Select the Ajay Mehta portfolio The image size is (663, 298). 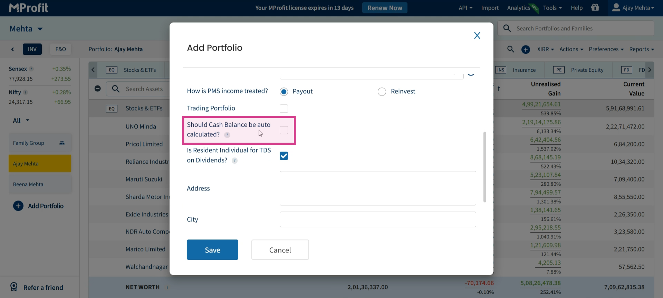point(40,164)
